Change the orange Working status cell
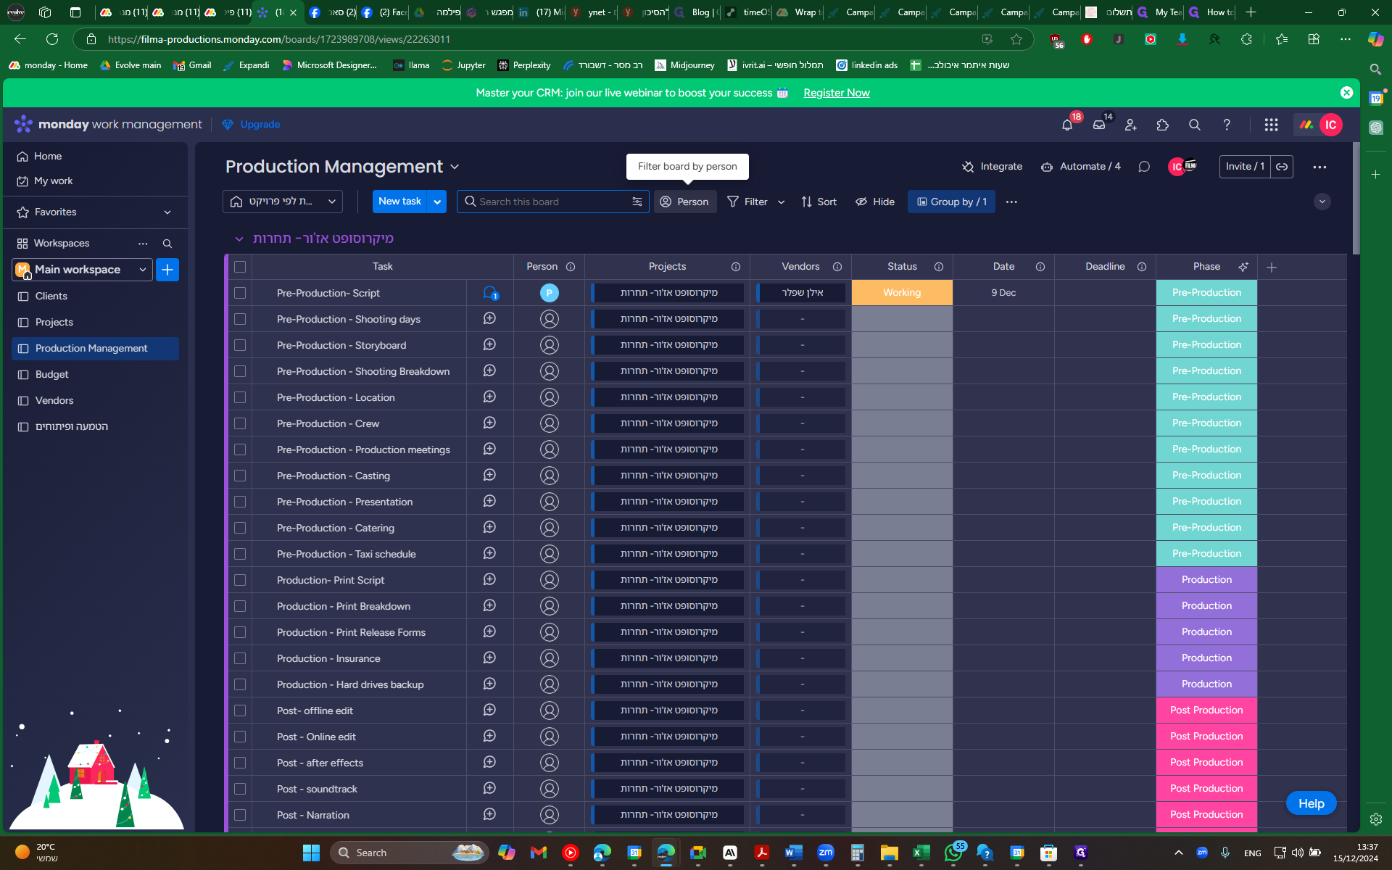The width and height of the screenshot is (1392, 870). pos(902,293)
